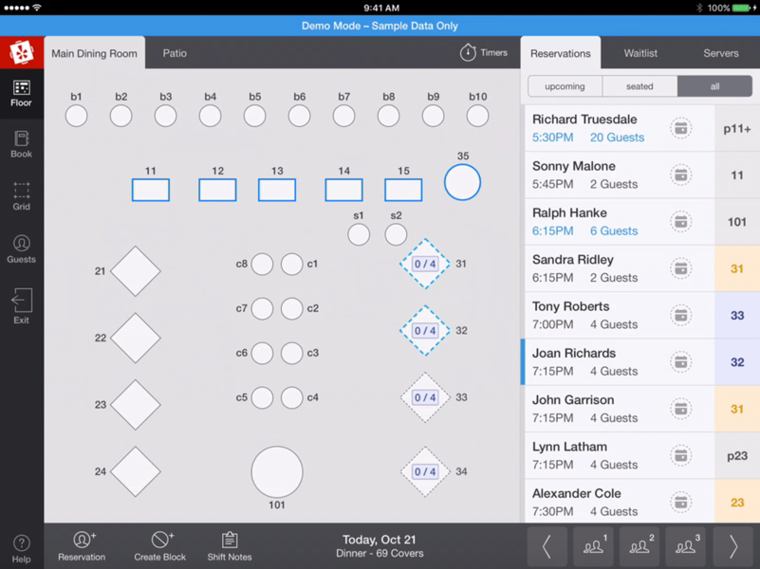The width and height of the screenshot is (760, 569).
Task: Select counter seat c4
Action: [292, 398]
